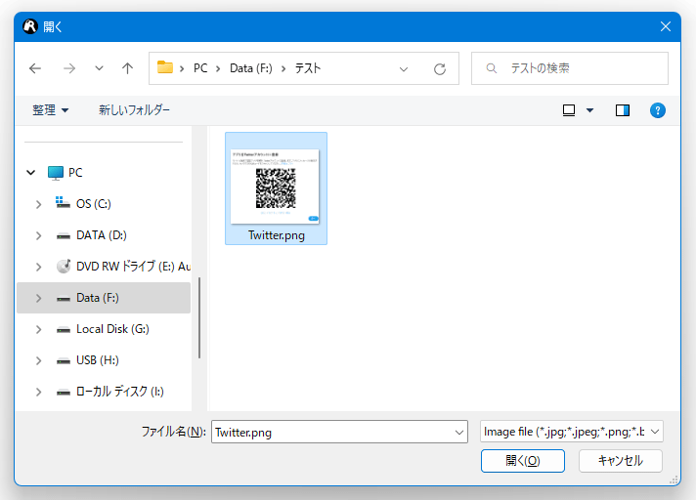Viewport: 696px width, 500px height.
Task: Click the folder icon in address bar
Action: tap(165, 67)
